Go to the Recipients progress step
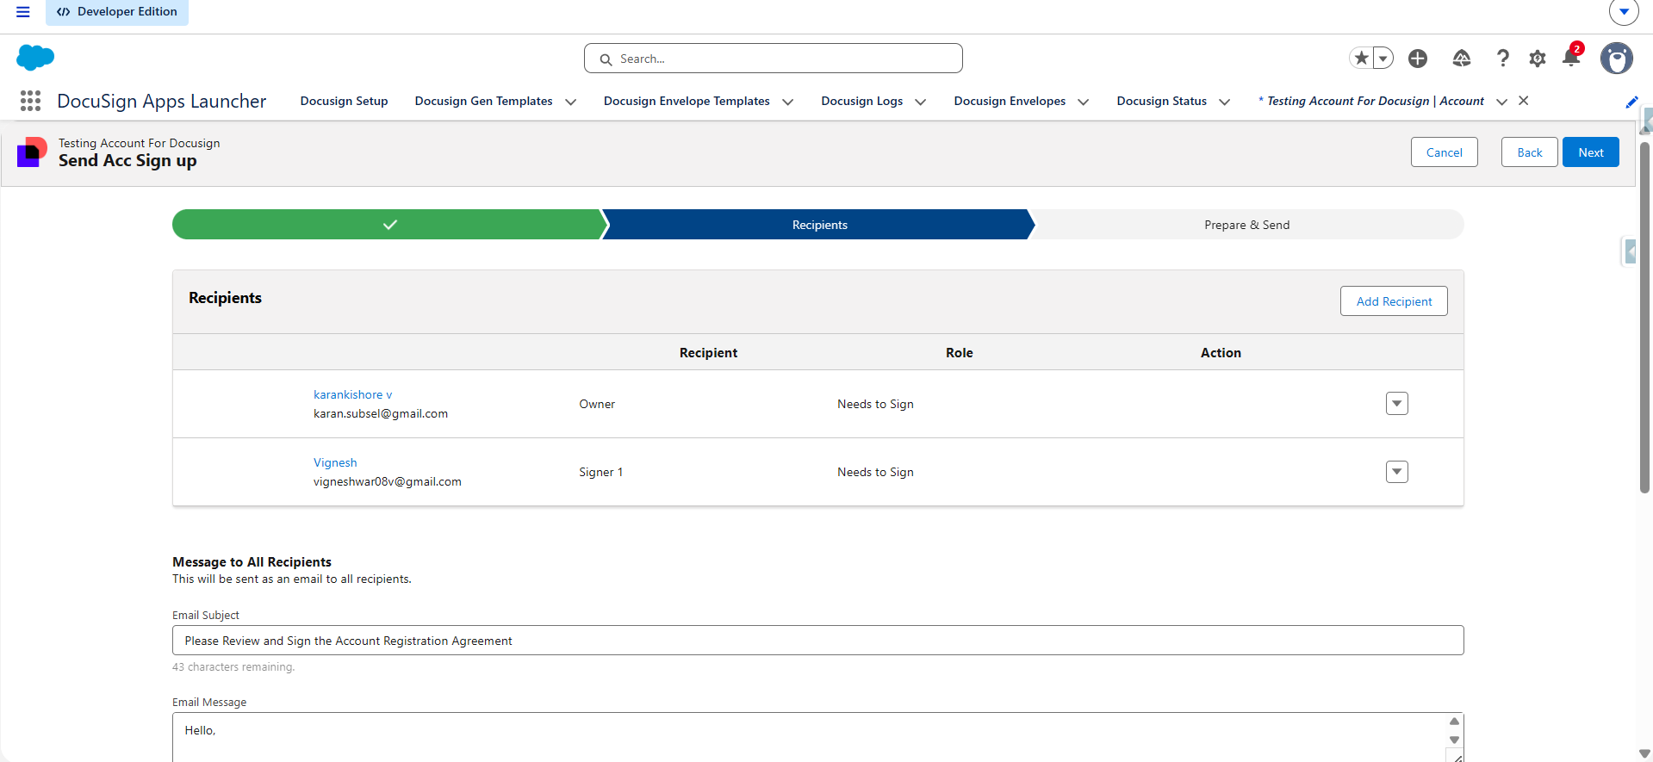Image resolution: width=1653 pixels, height=762 pixels. pos(819,225)
